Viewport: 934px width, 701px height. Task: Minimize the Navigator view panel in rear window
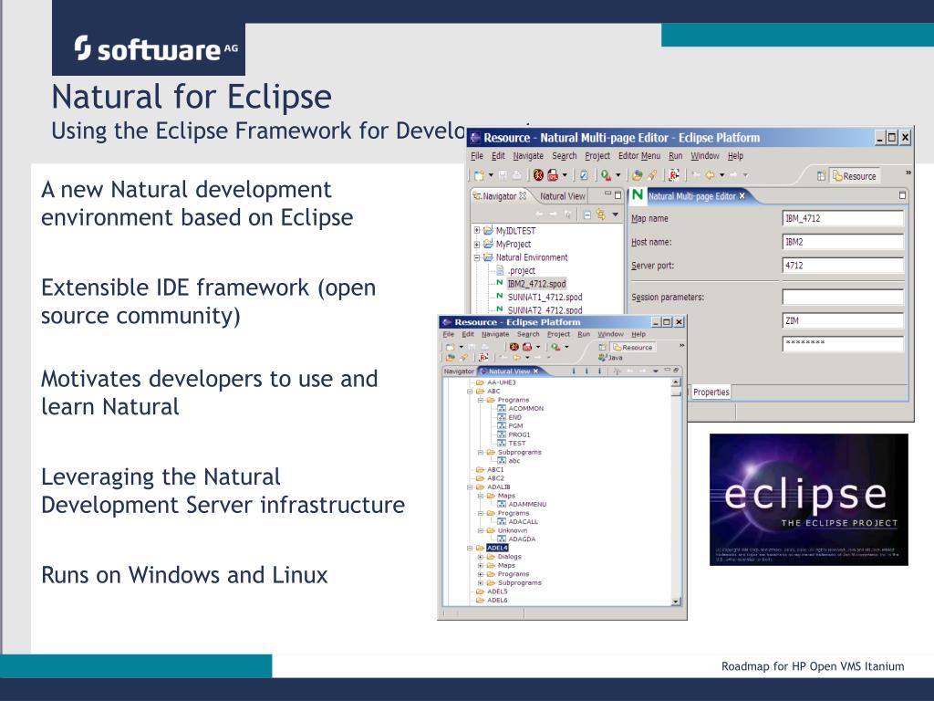click(608, 194)
